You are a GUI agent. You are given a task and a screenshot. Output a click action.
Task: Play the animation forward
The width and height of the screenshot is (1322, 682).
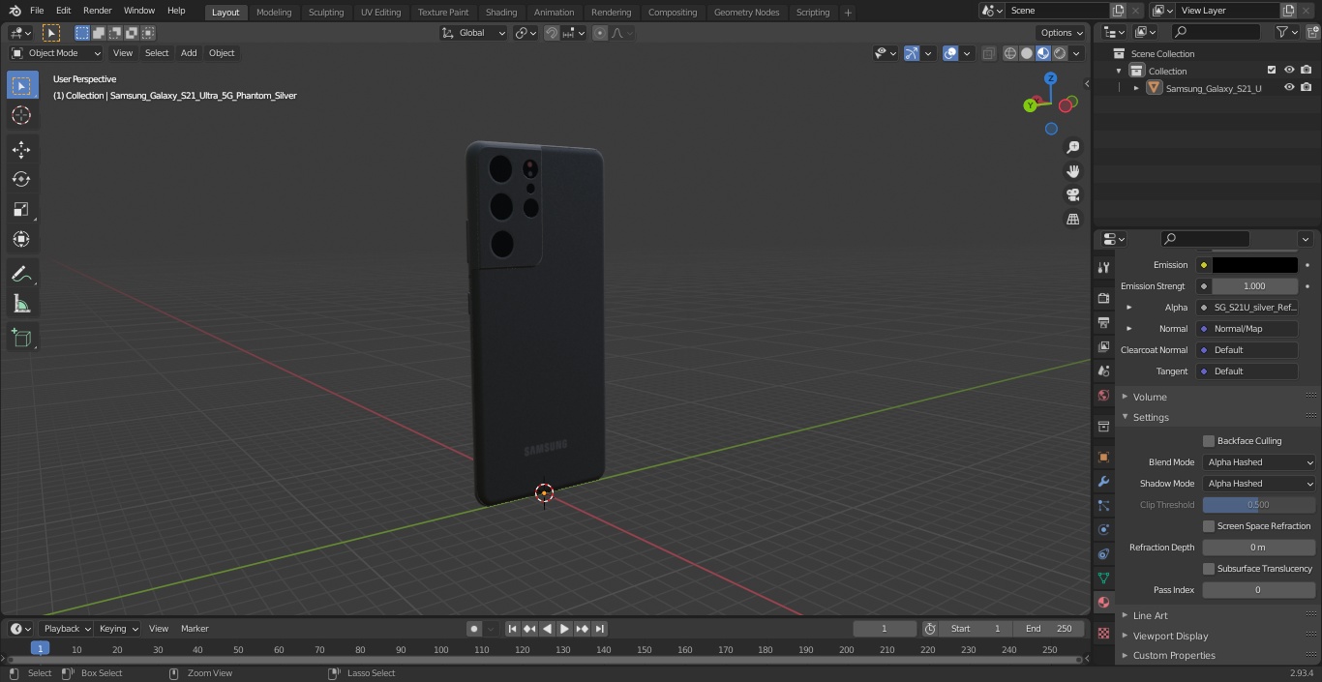[x=564, y=629]
